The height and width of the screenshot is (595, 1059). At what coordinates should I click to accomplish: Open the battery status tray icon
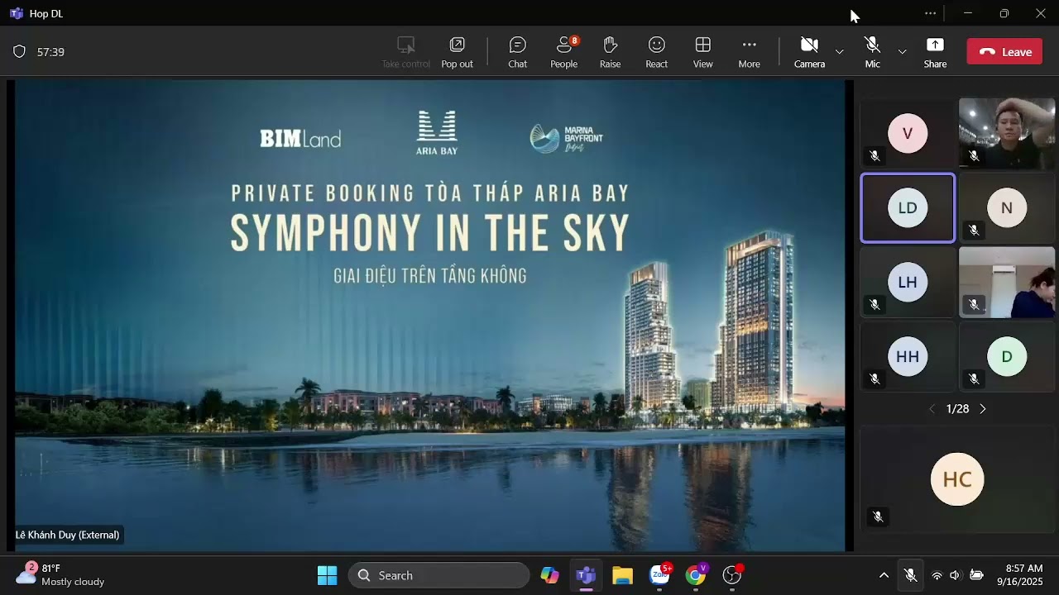pyautogui.click(x=976, y=575)
